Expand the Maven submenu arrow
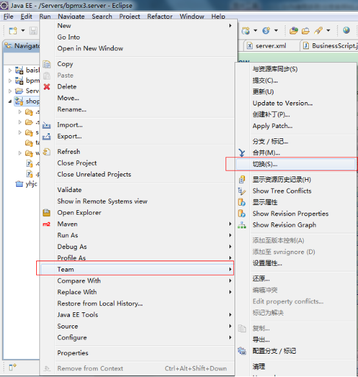358x377 pixels. (x=230, y=224)
